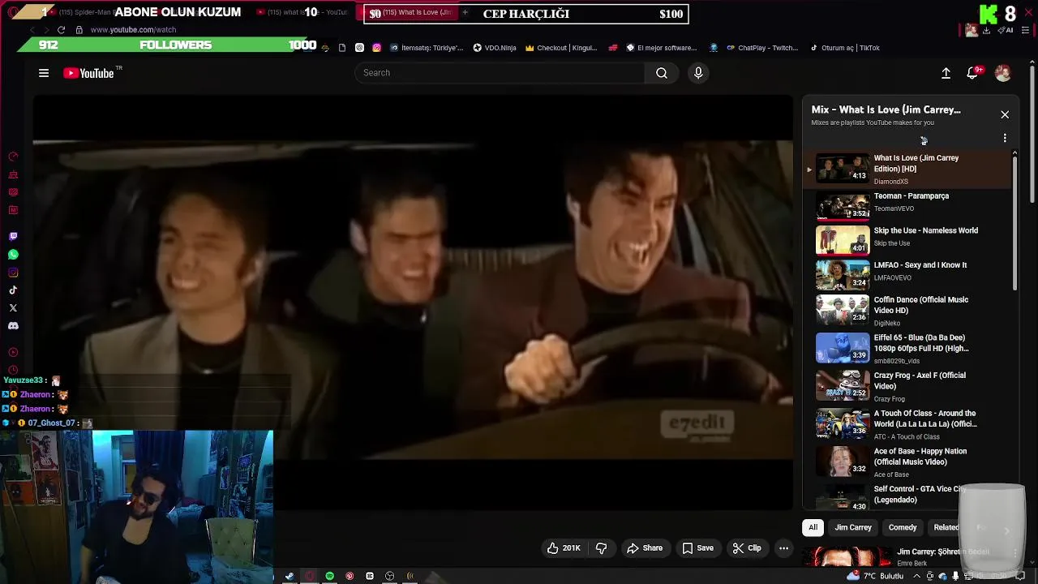Image resolution: width=1038 pixels, height=584 pixels.
Task: Open the Mix playlist three-dot options
Action: (x=1005, y=138)
